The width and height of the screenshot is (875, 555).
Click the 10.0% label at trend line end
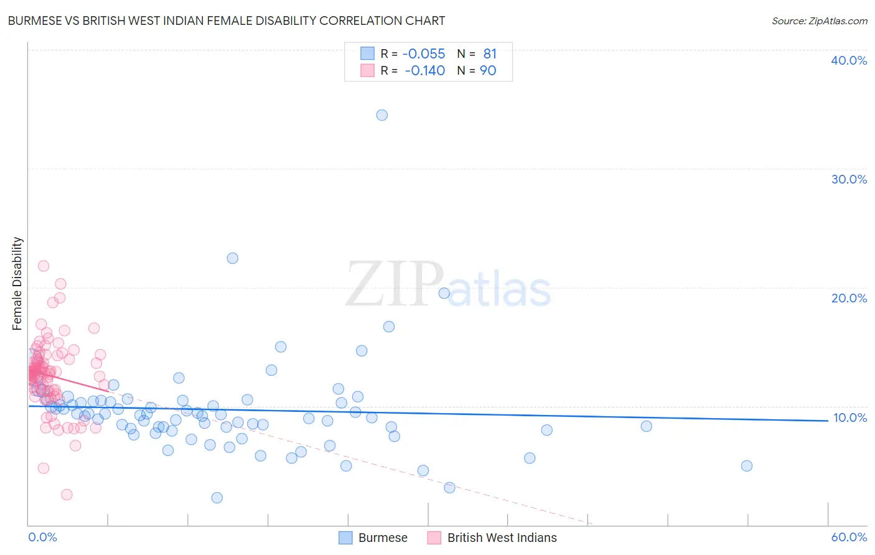[x=850, y=417]
